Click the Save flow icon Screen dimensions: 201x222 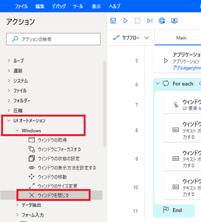pos(113,21)
